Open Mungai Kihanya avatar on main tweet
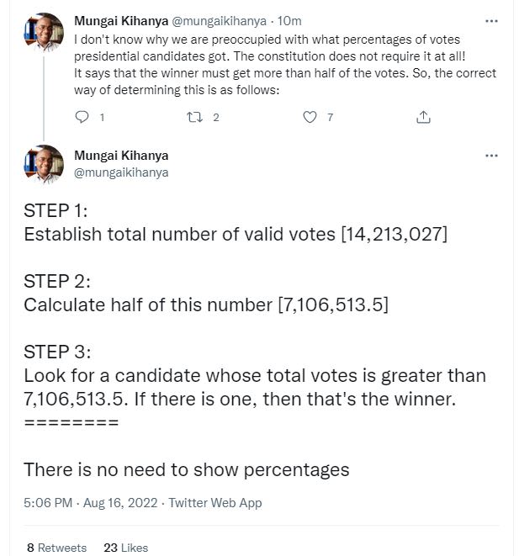 tap(44, 165)
